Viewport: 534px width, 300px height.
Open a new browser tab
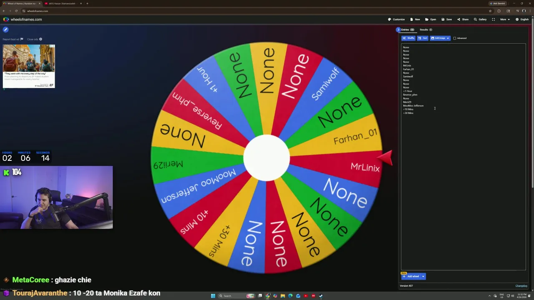click(87, 3)
